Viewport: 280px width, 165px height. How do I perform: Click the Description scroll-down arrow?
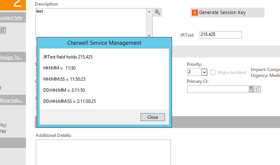[149, 36]
